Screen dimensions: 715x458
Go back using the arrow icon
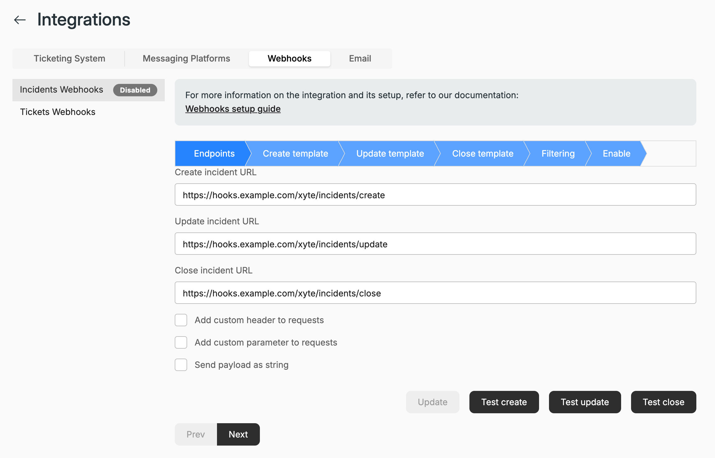click(x=20, y=20)
